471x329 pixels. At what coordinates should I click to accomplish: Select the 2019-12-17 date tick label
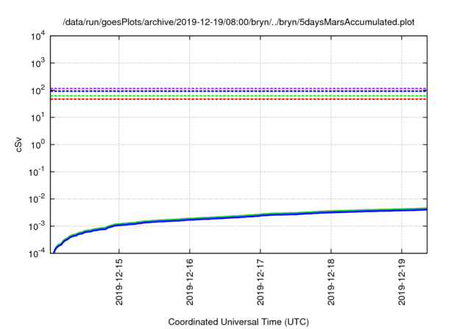point(261,281)
